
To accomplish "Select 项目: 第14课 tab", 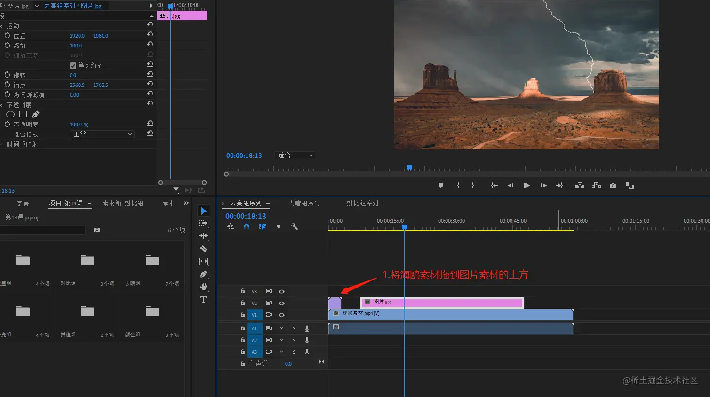I will click(66, 203).
